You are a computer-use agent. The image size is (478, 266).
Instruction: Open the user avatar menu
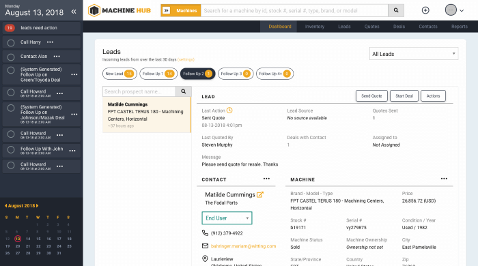click(451, 10)
